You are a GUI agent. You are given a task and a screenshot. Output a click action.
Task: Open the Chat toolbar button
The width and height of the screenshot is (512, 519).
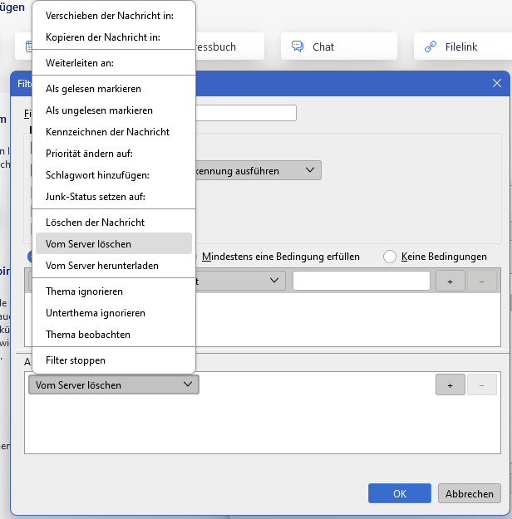339,47
